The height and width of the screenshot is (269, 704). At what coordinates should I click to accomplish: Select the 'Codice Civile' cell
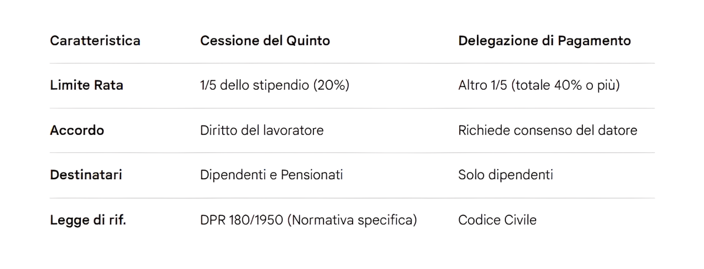click(x=497, y=220)
